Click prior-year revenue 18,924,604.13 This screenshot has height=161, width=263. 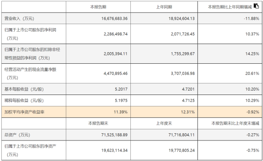click(x=182, y=18)
